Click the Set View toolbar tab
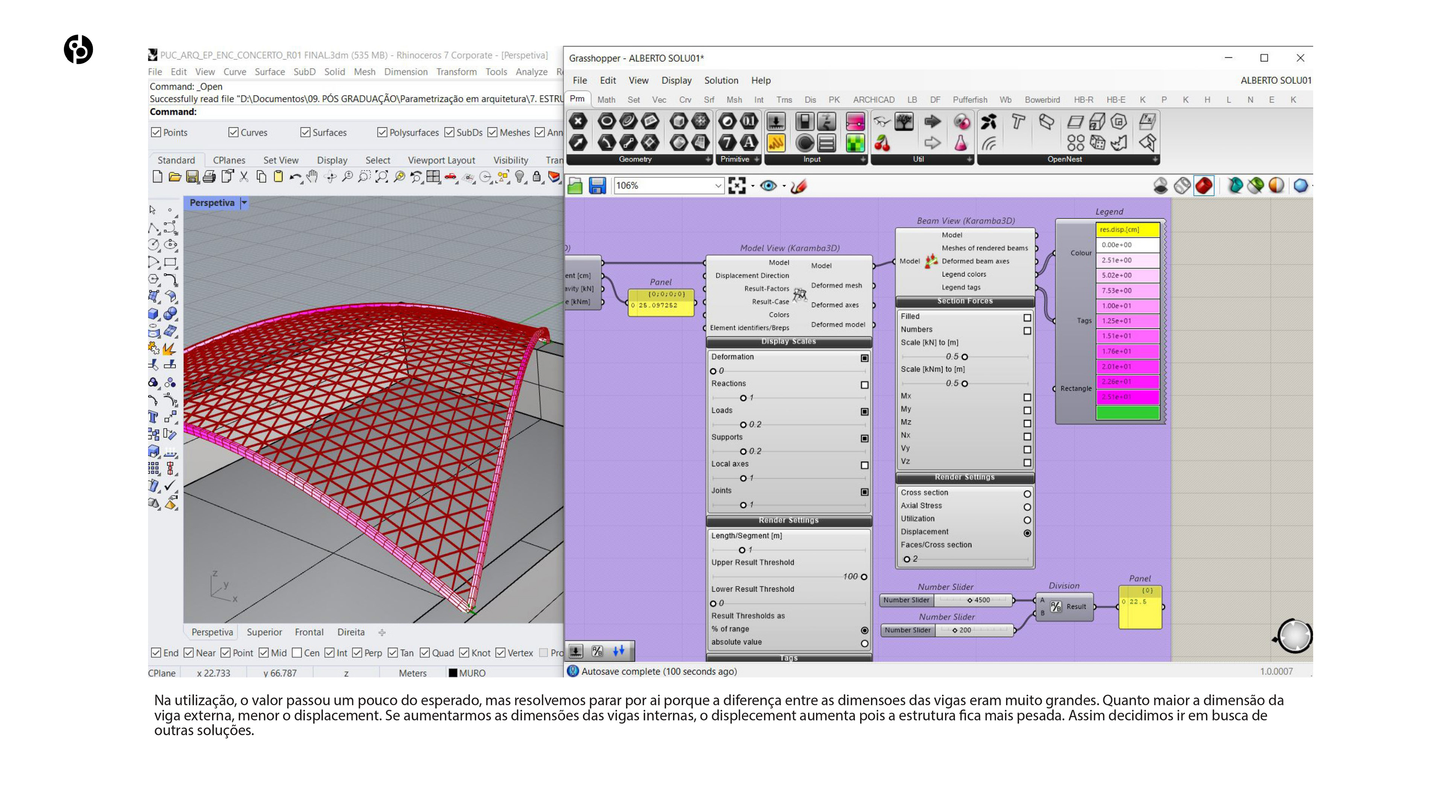This screenshot has height=812, width=1445. (280, 160)
